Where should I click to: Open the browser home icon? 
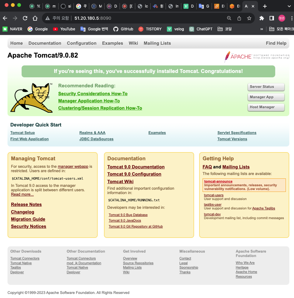tap(35, 18)
